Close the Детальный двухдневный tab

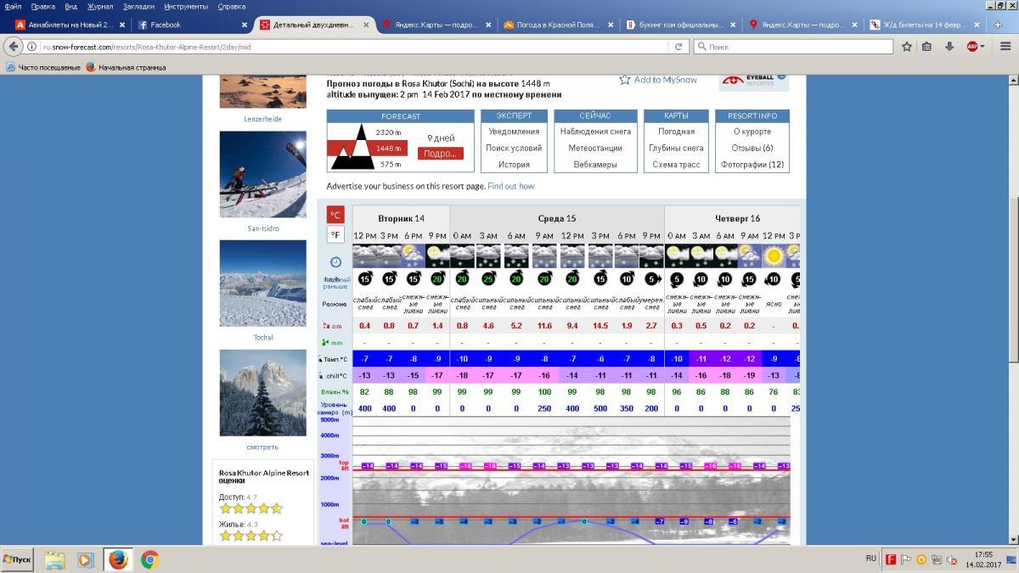click(367, 25)
